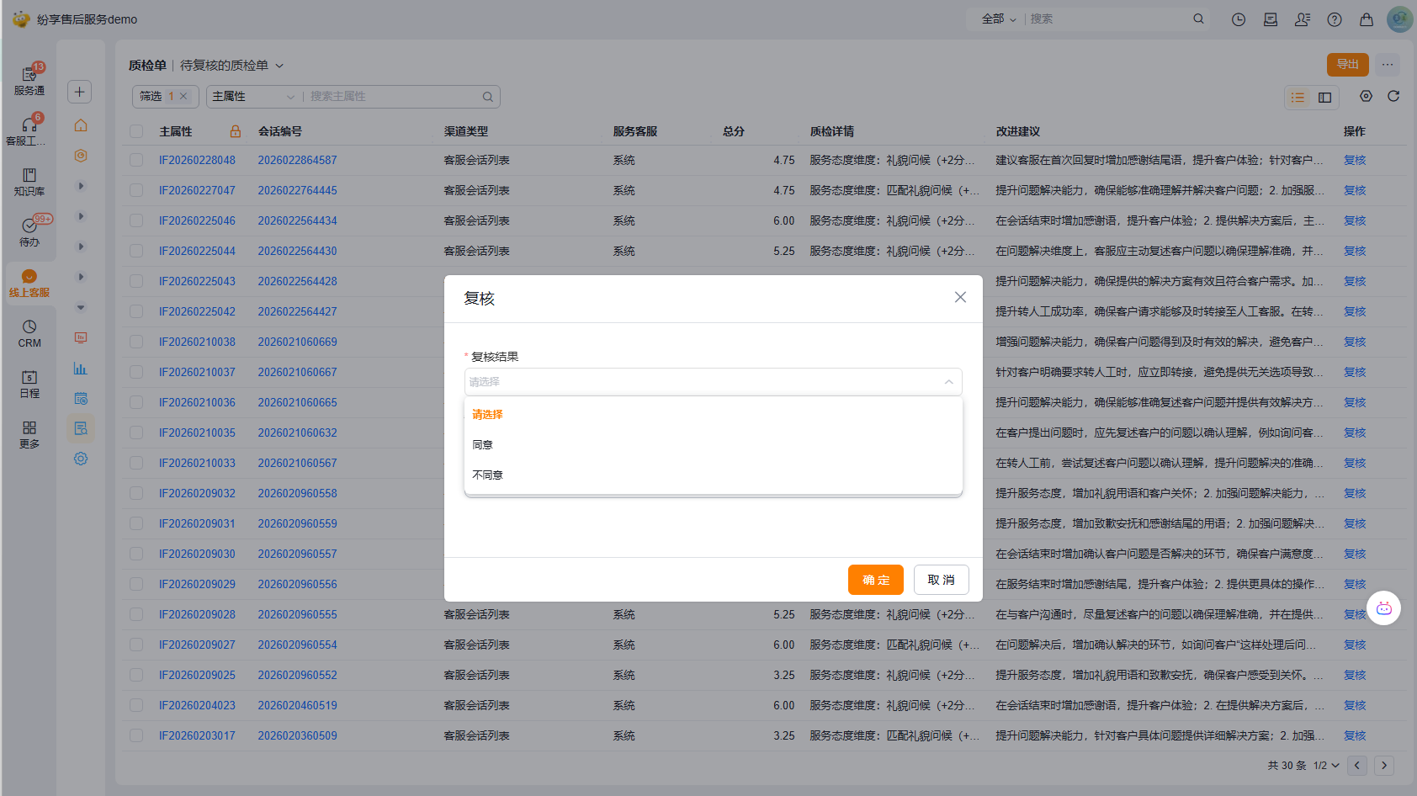
Task: Open the 日程 calendar icon
Action: coord(29,383)
